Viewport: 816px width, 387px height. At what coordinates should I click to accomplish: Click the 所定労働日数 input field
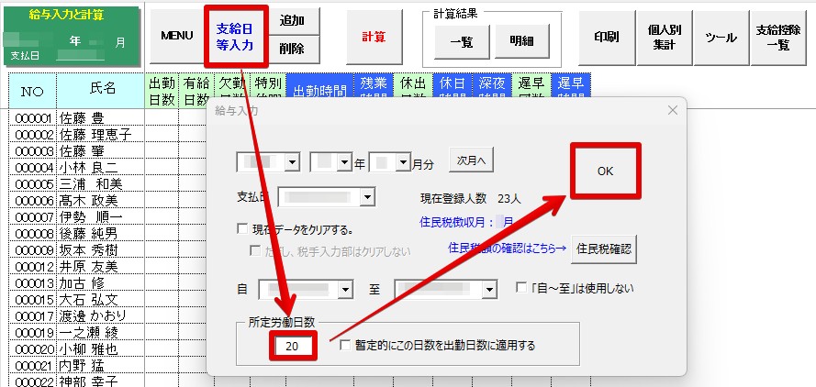point(293,346)
